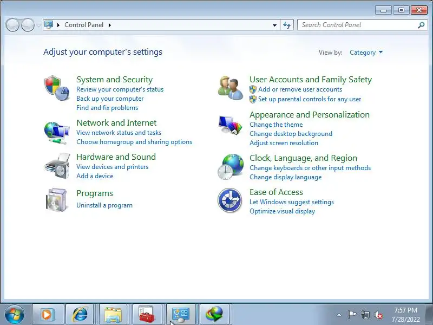Click Optimize visual display
This screenshot has height=325, width=433.
[x=282, y=211]
